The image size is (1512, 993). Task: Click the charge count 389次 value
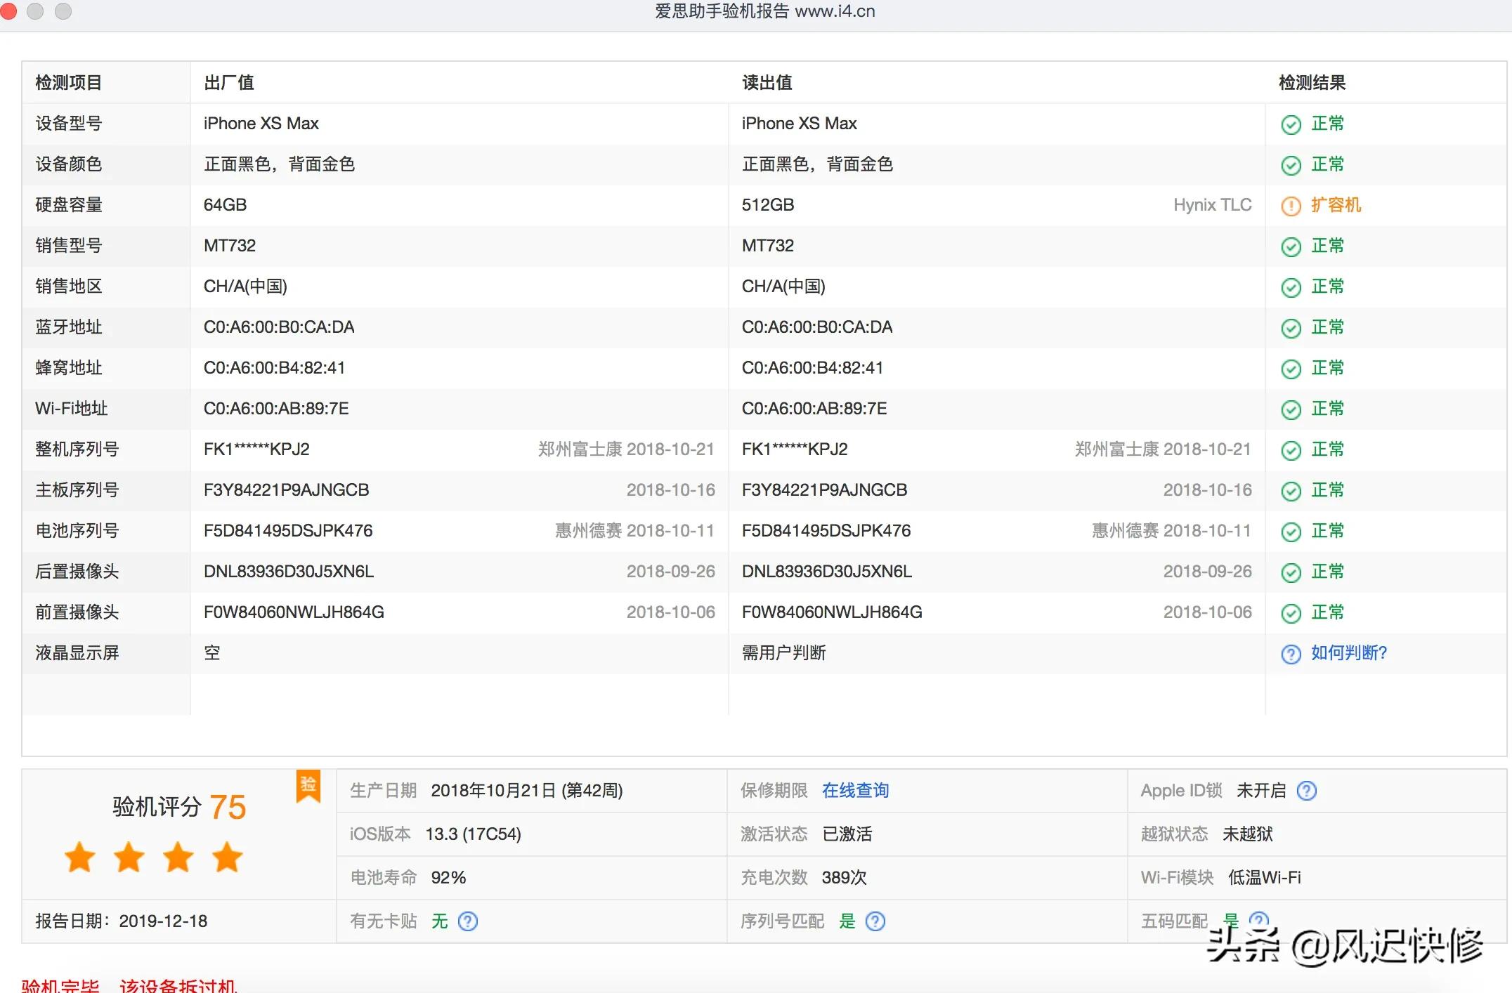tap(844, 878)
